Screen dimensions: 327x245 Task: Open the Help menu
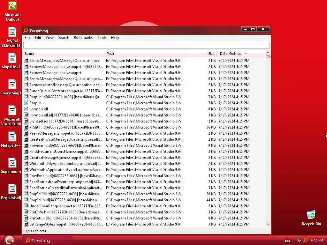coord(115,38)
